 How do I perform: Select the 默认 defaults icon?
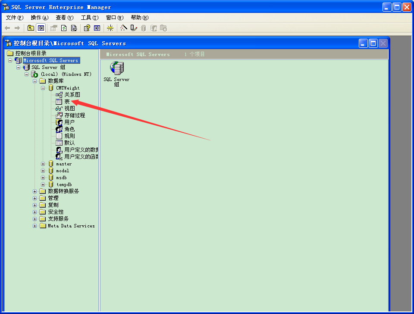pos(59,143)
